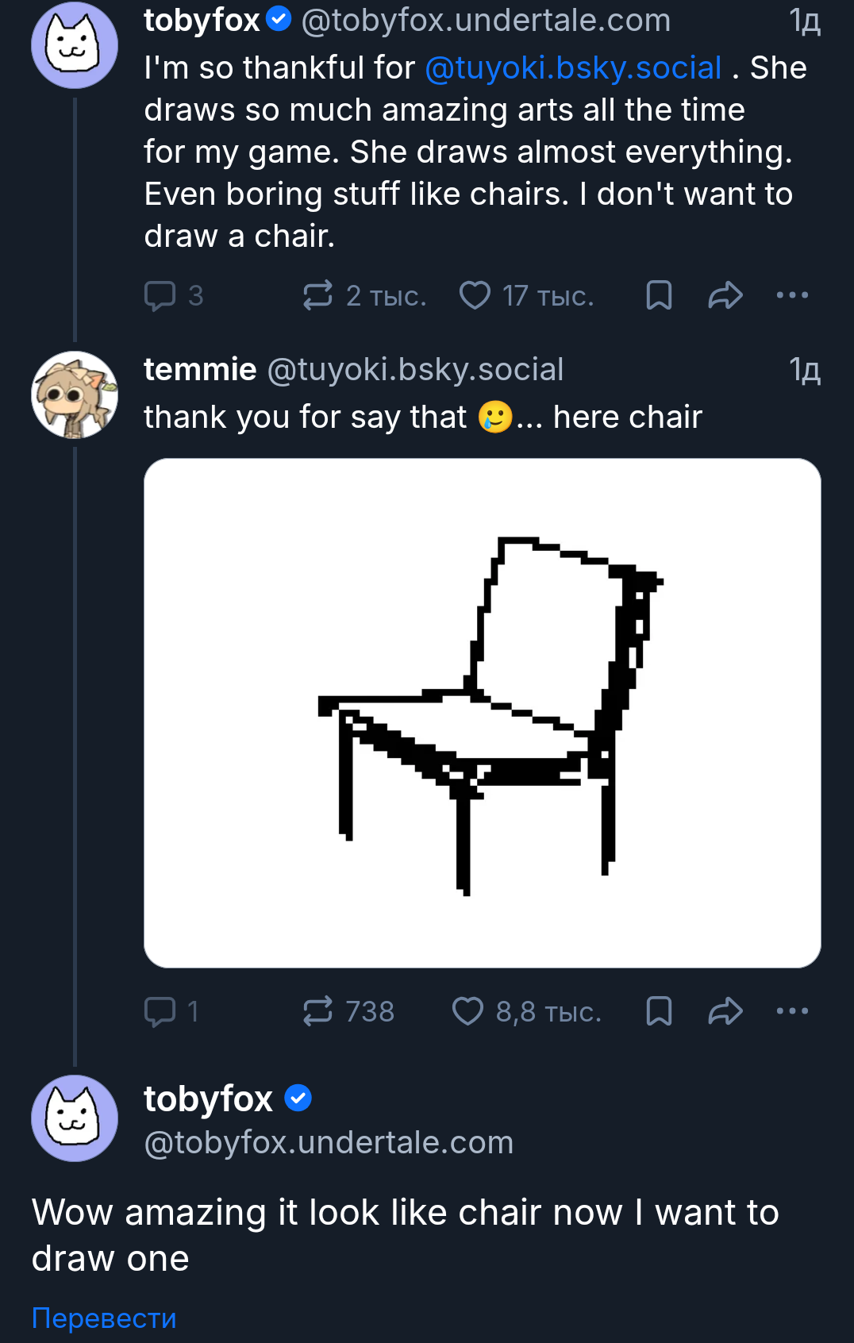Open tobyfox's avatar on the top post
Image resolution: width=854 pixels, height=1343 pixels.
tap(75, 45)
